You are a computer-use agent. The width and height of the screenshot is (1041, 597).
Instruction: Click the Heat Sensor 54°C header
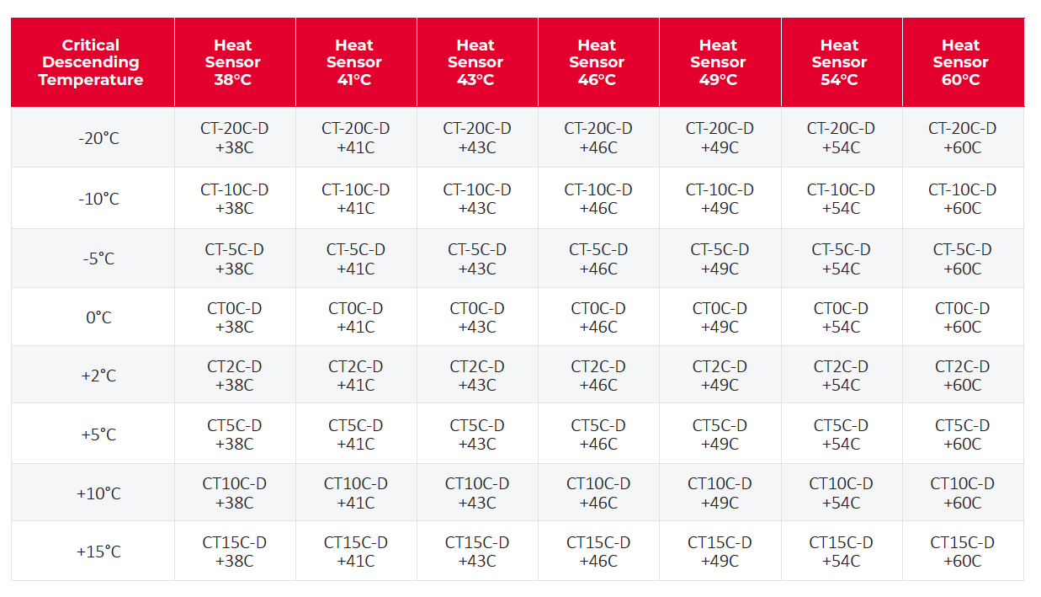tap(840, 62)
